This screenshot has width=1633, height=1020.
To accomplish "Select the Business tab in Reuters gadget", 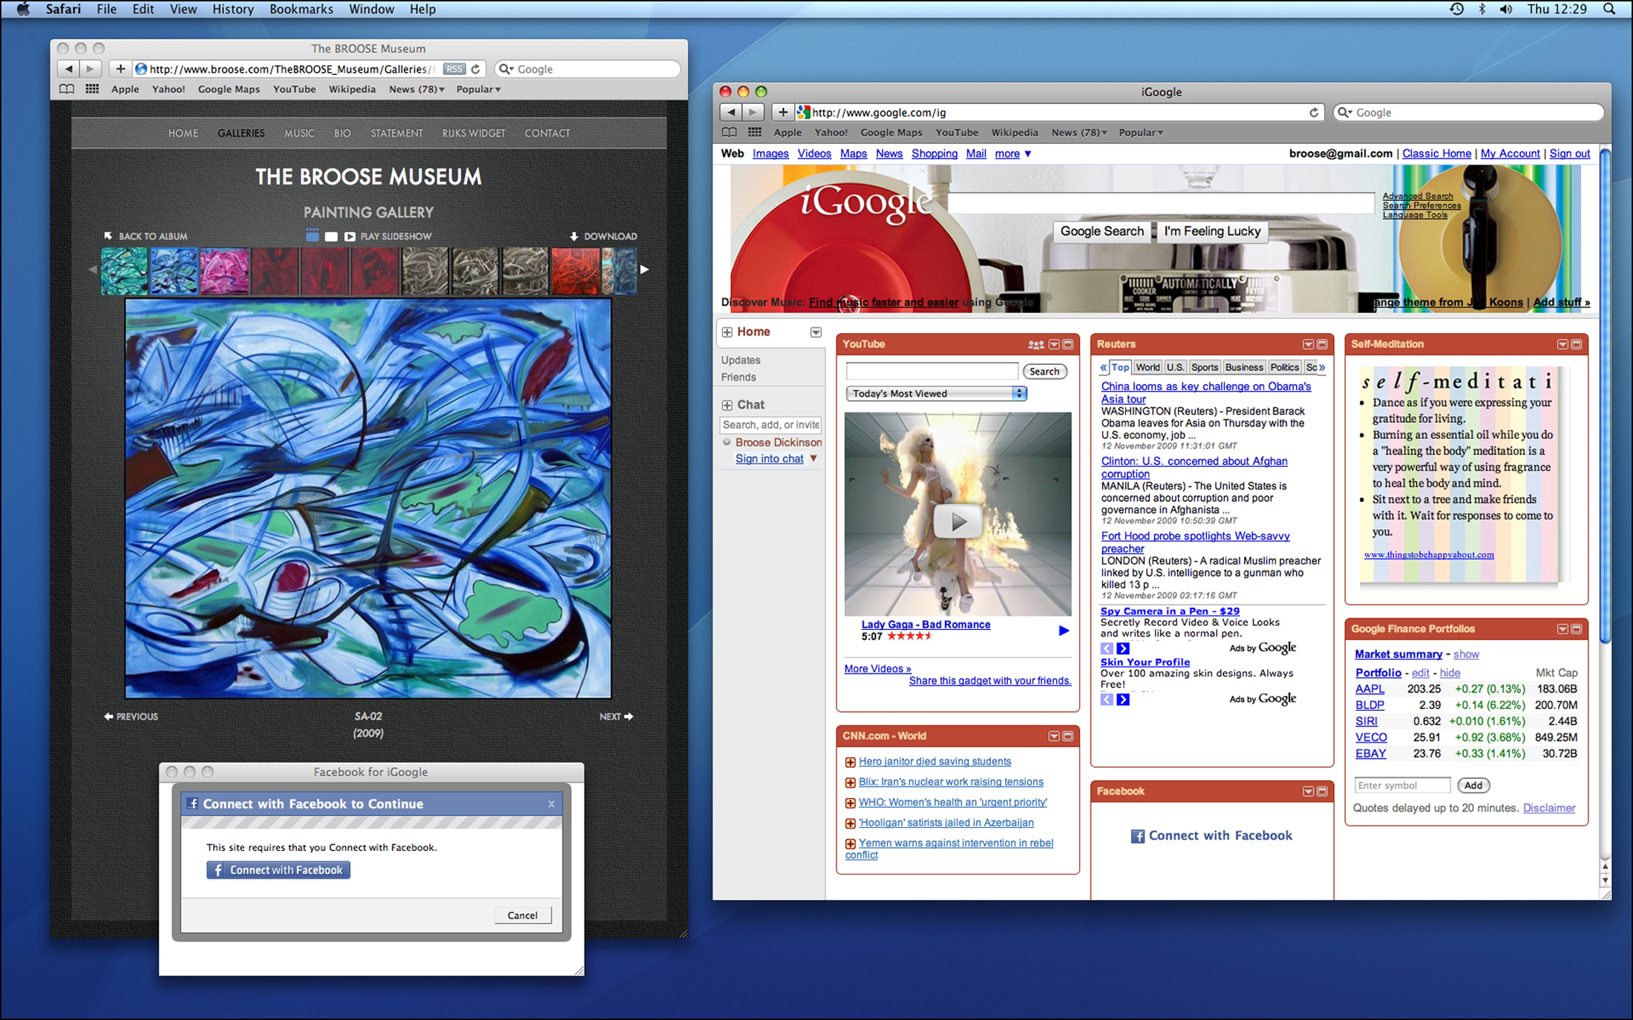I will pyautogui.click(x=1243, y=367).
